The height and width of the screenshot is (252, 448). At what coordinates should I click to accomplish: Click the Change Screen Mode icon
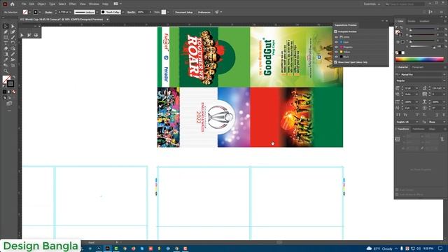point(9,104)
